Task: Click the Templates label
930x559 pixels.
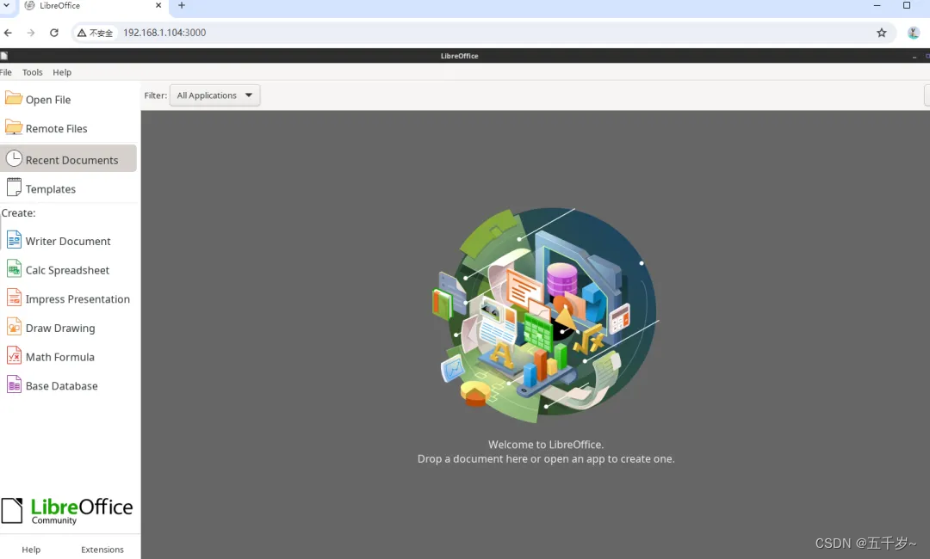Action: (x=51, y=189)
